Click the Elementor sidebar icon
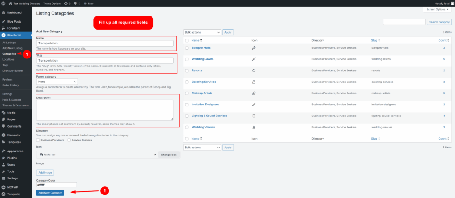Screen dimensions: 455x198 [x=4, y=135]
